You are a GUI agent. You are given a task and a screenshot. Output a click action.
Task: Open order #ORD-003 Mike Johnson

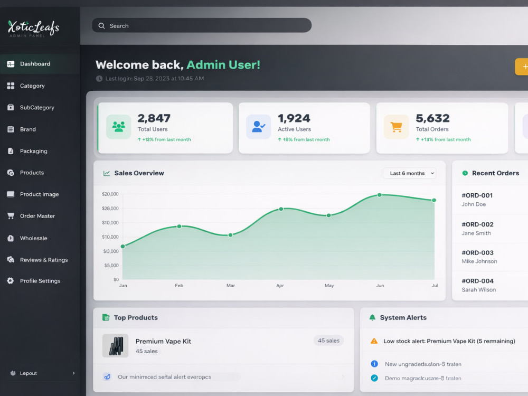pos(490,257)
